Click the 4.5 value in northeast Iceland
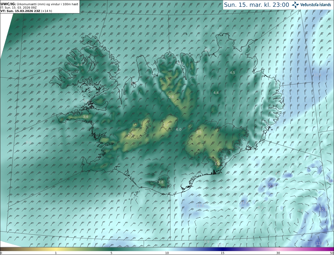 [x=232, y=72]
